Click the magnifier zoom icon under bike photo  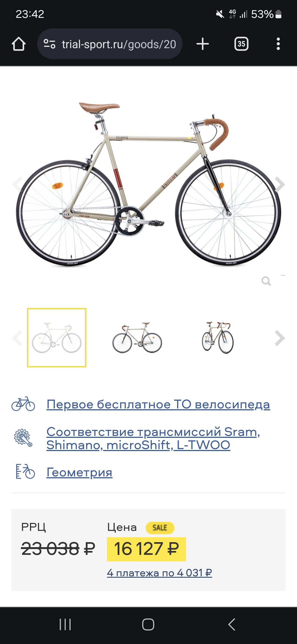coord(266,281)
